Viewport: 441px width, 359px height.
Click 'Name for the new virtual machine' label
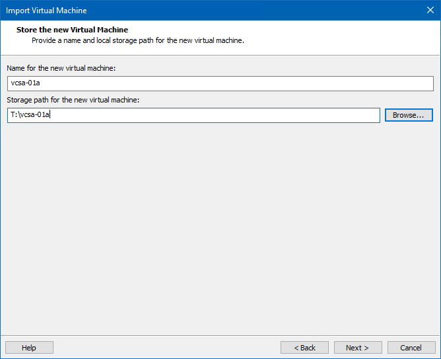(x=61, y=69)
